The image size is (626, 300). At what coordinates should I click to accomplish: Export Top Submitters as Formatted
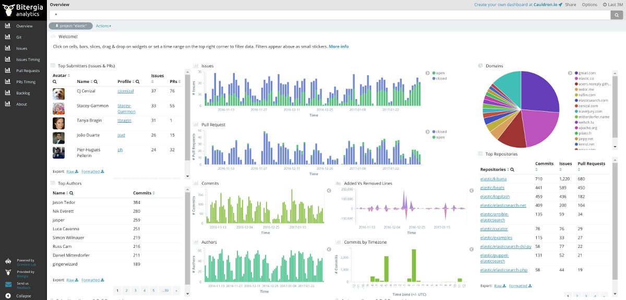pyautogui.click(x=93, y=171)
